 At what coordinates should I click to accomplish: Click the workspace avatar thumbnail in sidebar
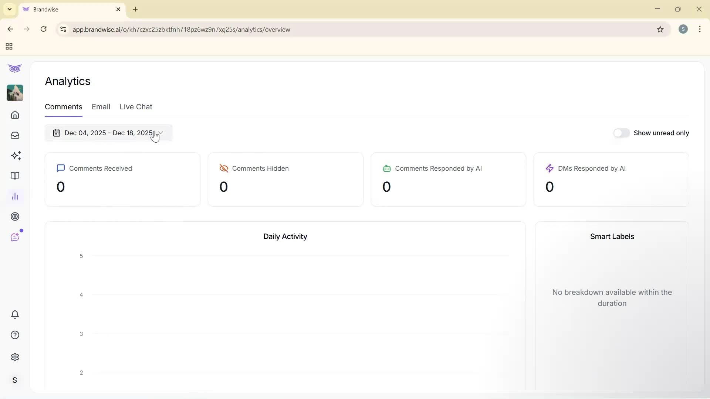15,93
